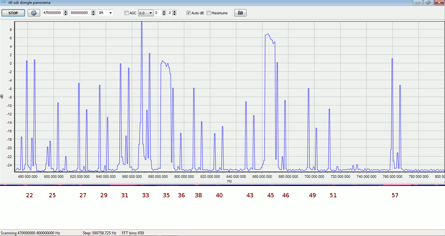Minimize the rtl-sdr panorama window
This screenshot has height=236, width=445.
point(418,3)
